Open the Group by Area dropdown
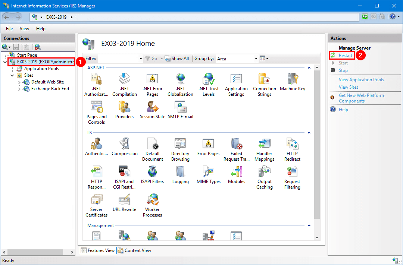 256,59
